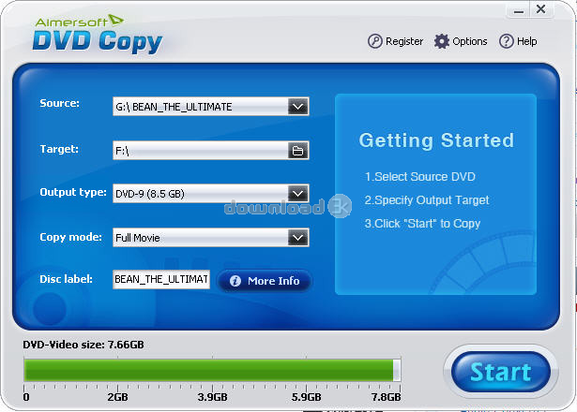The width and height of the screenshot is (577, 412).
Task: Click the 'Disc label:' label
Action: point(66,279)
